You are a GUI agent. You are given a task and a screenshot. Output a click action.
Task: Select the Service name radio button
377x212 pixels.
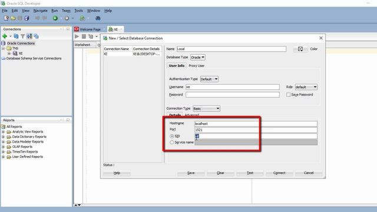[171, 143]
